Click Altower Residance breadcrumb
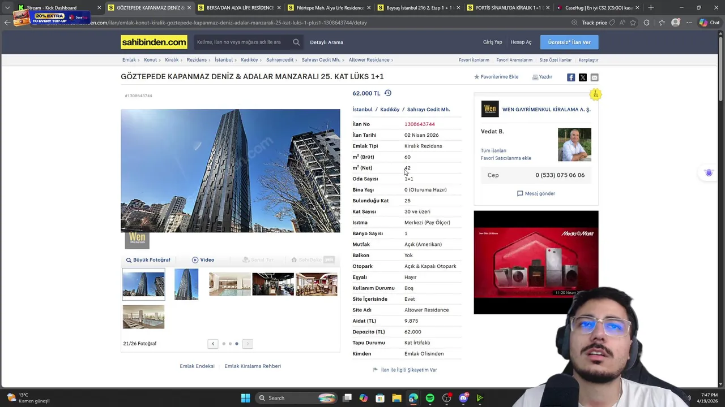 (369, 60)
